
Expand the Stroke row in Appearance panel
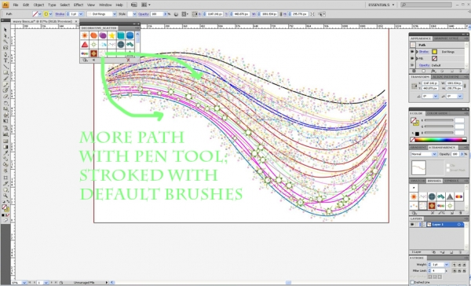(417, 52)
